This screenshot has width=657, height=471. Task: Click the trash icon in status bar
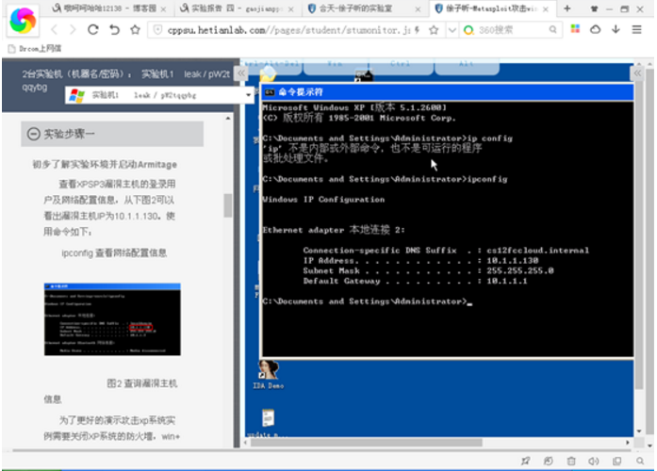571,461
